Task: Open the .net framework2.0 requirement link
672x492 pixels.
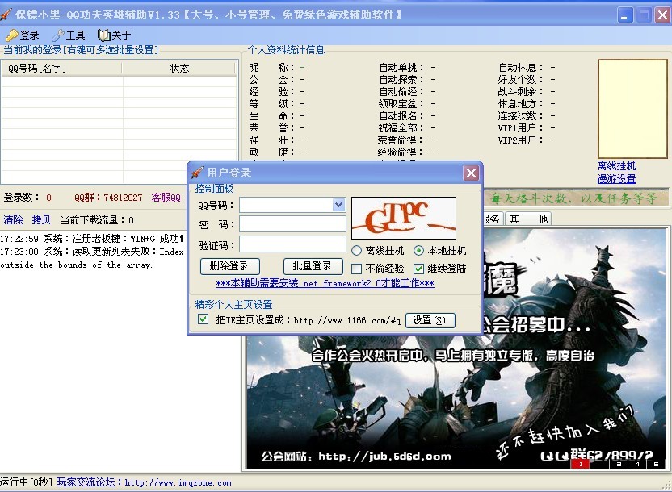Action: tap(325, 283)
